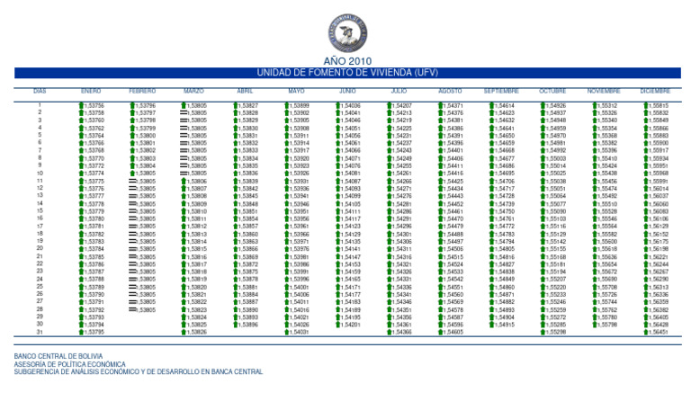
Task: Click the green arrow for October 31 value
Action: [543, 332]
